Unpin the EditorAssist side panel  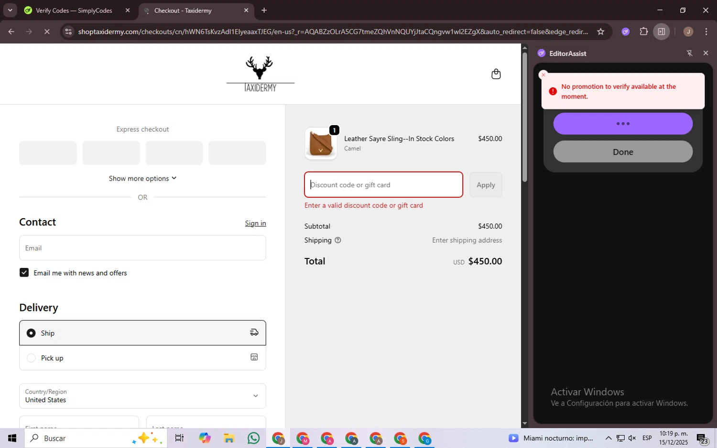[x=689, y=53]
